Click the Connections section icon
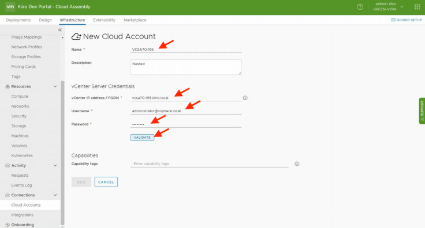The height and width of the screenshot is (228, 425). click(8, 195)
